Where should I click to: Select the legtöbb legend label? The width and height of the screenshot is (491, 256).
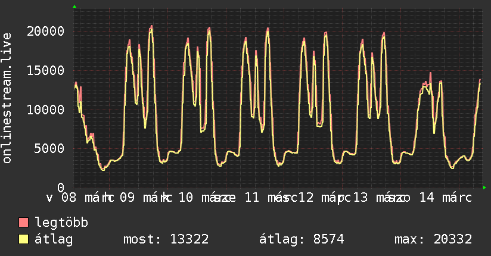pyautogui.click(x=61, y=222)
